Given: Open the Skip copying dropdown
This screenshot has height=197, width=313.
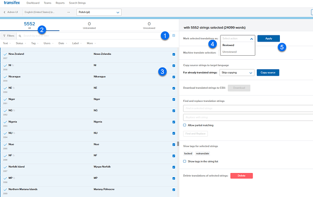Looking at the screenshot, I should [237, 73].
